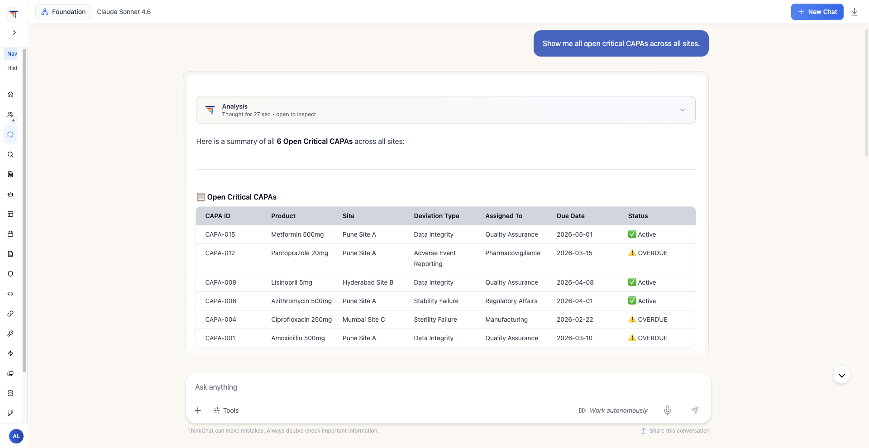Screen dimensions: 869x448
Task: Click the CAPA ID column header
Action: click(x=218, y=216)
